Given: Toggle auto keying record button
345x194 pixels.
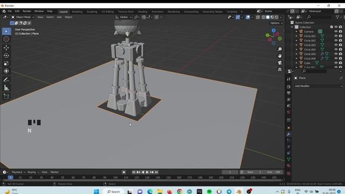Looking at the screenshot, I should pos(124,172).
